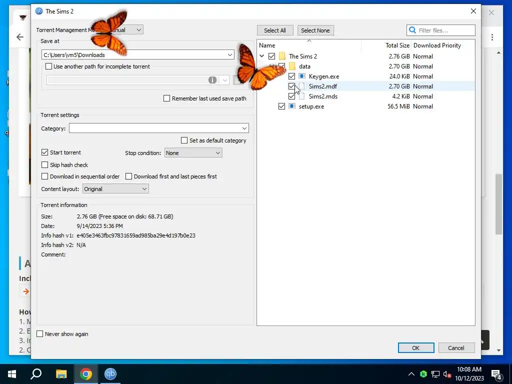This screenshot has width=512, height=384.
Task: Uncheck The Sims 2 root folder checkbox
Action: 271,56
